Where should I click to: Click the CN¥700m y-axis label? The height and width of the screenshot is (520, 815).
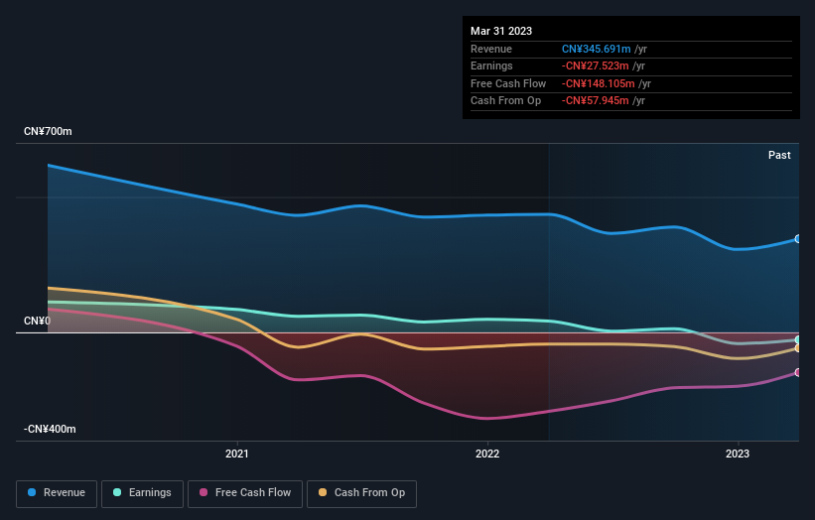click(x=49, y=132)
